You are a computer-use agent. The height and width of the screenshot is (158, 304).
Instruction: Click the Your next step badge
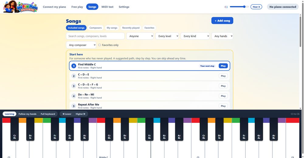point(207,66)
